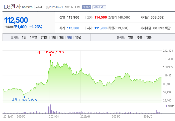Click the y-axis value 181,329
Screen dimensions: 175x121
point(168,59)
